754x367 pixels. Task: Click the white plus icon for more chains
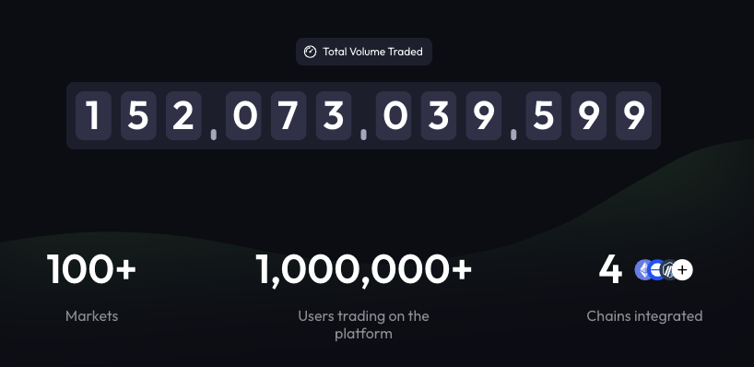click(x=682, y=270)
